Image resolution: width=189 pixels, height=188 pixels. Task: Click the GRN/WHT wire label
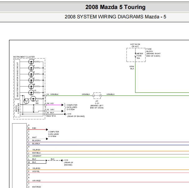tap(37, 156)
